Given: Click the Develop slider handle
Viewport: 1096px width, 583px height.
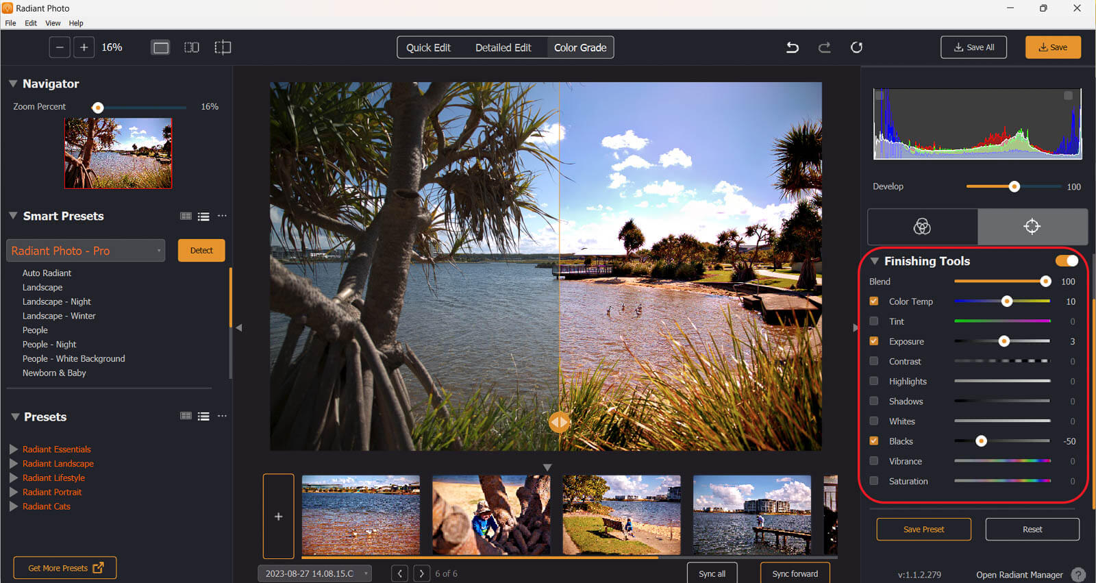Looking at the screenshot, I should click(1014, 187).
